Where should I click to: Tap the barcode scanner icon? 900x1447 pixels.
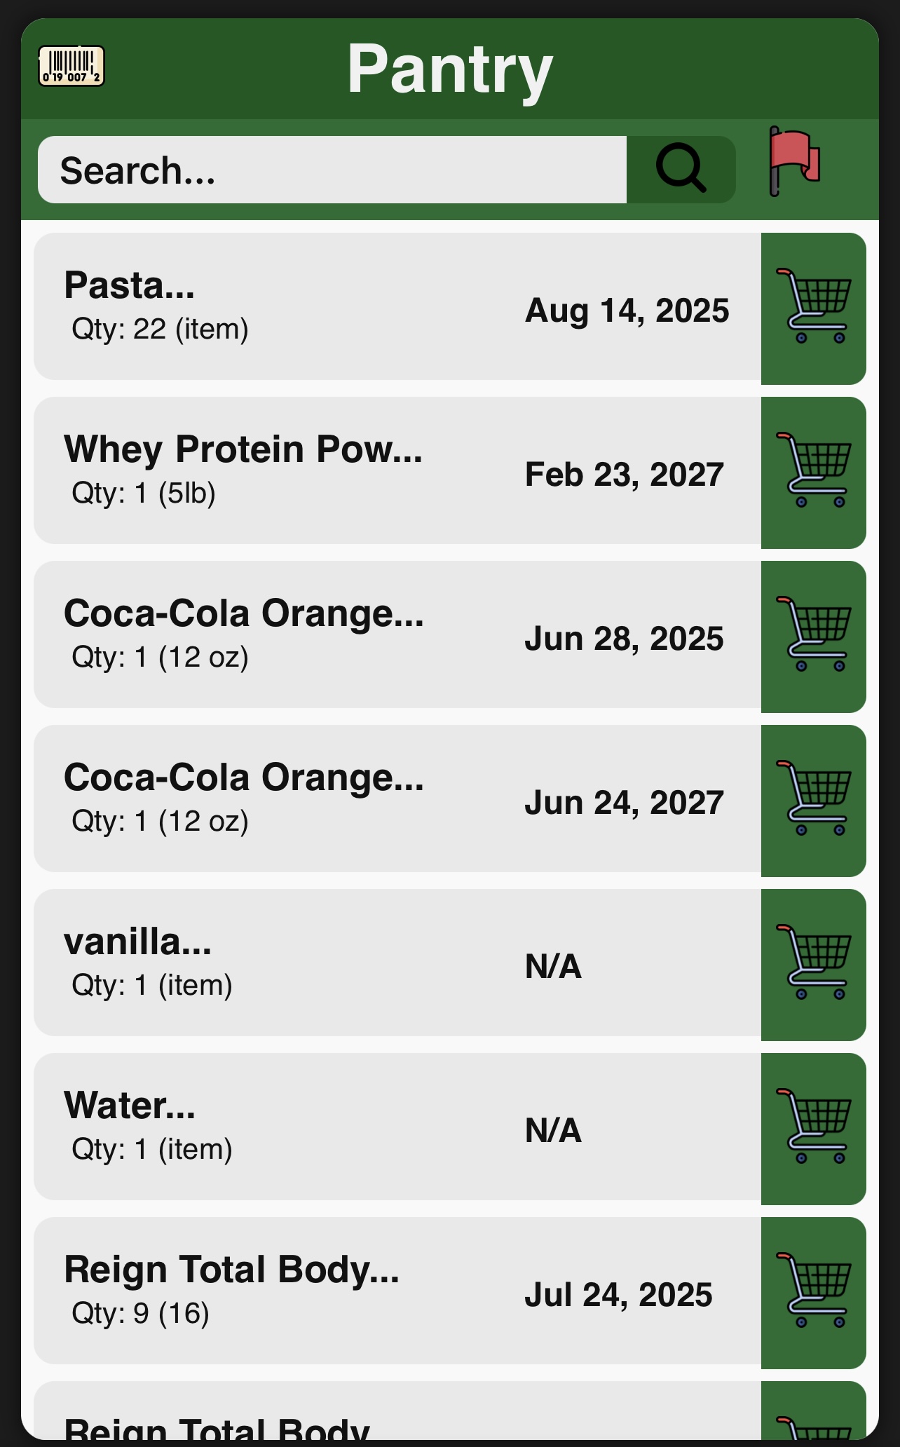pyautogui.click(x=71, y=67)
